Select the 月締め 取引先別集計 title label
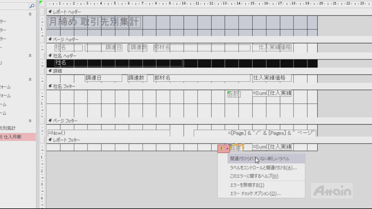Viewport: 372px width, 209px height. (94, 22)
